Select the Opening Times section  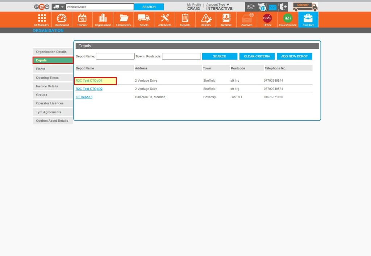click(x=53, y=78)
